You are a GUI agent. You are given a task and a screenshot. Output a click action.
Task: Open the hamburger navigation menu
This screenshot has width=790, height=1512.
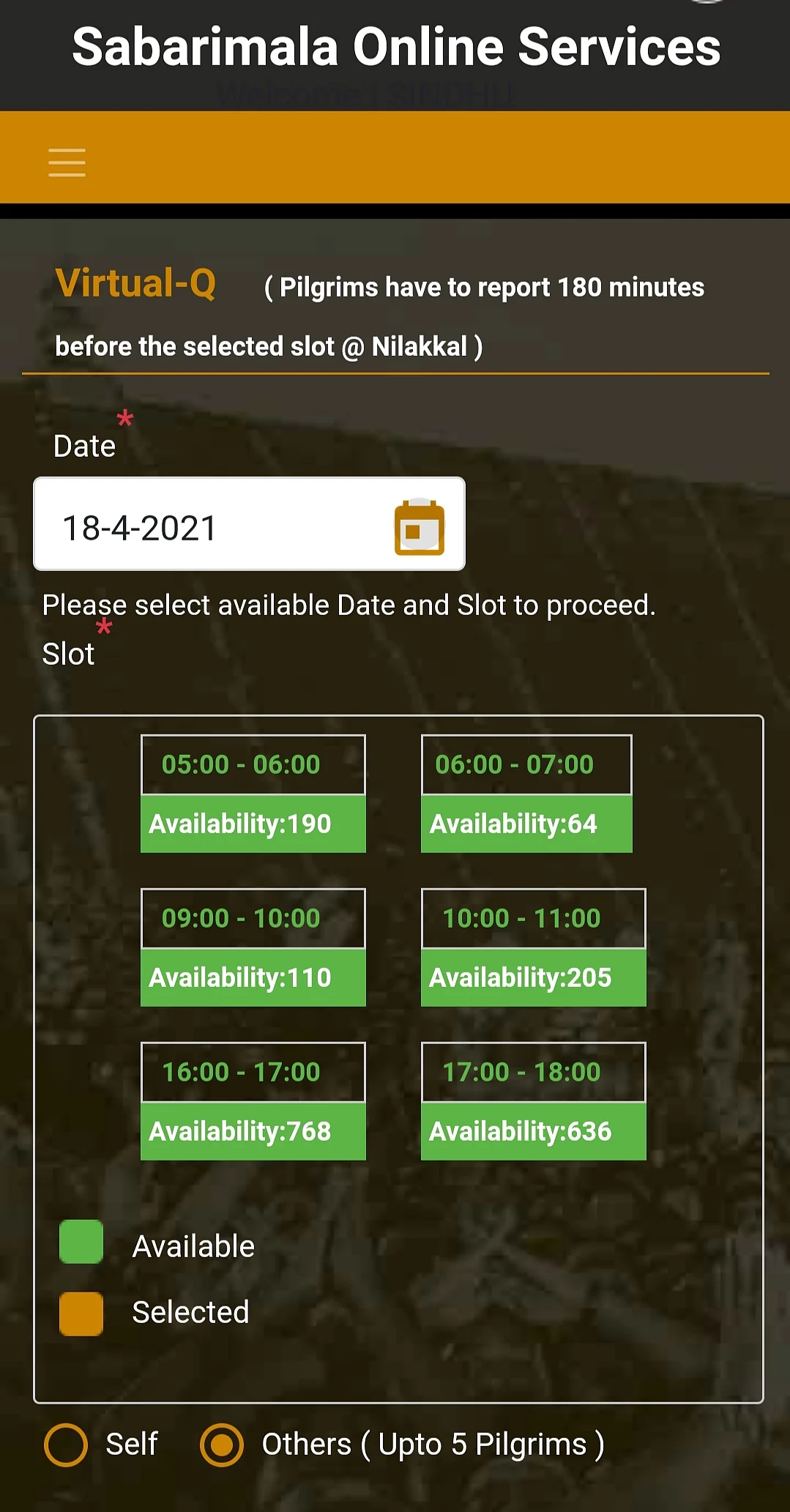point(67,162)
